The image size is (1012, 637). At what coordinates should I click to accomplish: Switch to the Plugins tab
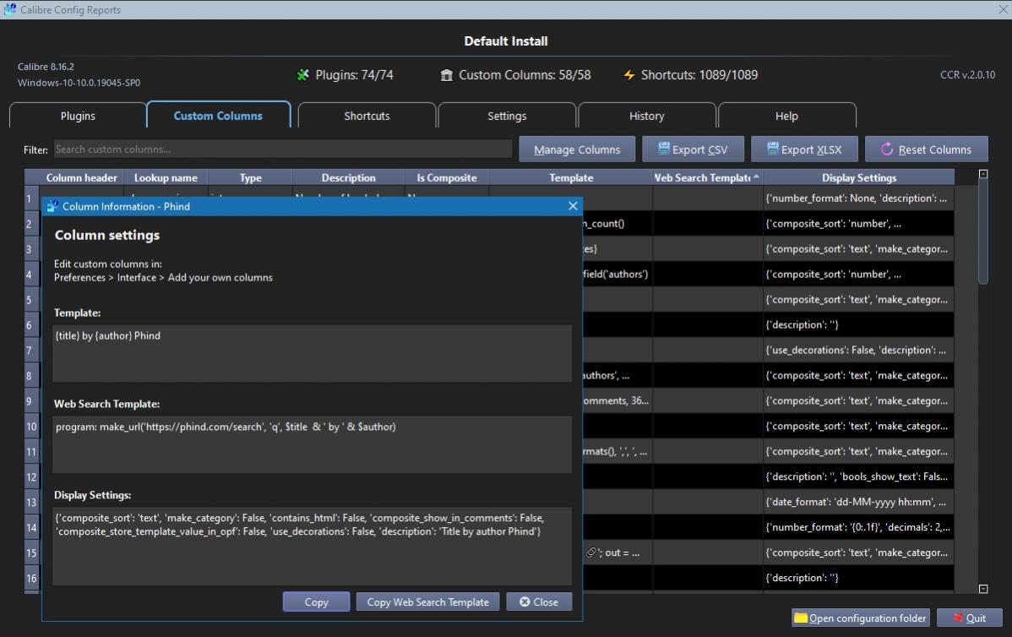78,116
